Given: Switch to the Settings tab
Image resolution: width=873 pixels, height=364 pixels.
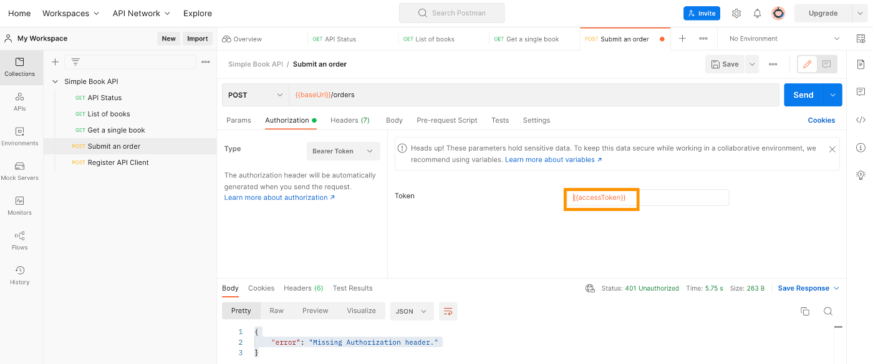Looking at the screenshot, I should pos(536,120).
